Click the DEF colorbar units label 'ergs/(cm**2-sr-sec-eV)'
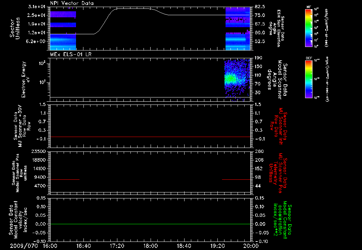Image resolution: width=362 pixels, height=250 pixels. [x=326, y=79]
